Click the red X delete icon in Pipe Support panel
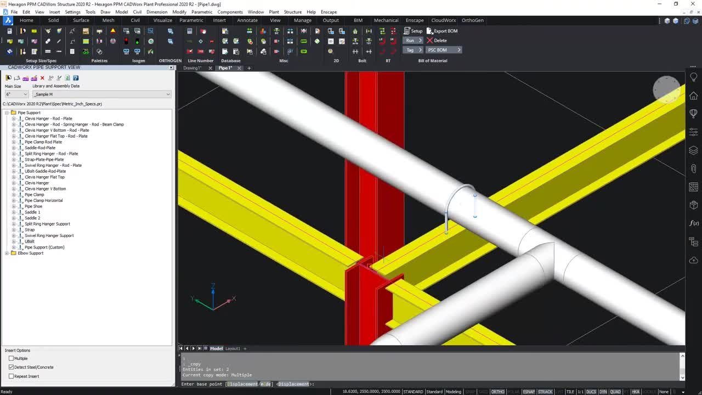Image resolution: width=702 pixels, height=395 pixels. [42, 78]
